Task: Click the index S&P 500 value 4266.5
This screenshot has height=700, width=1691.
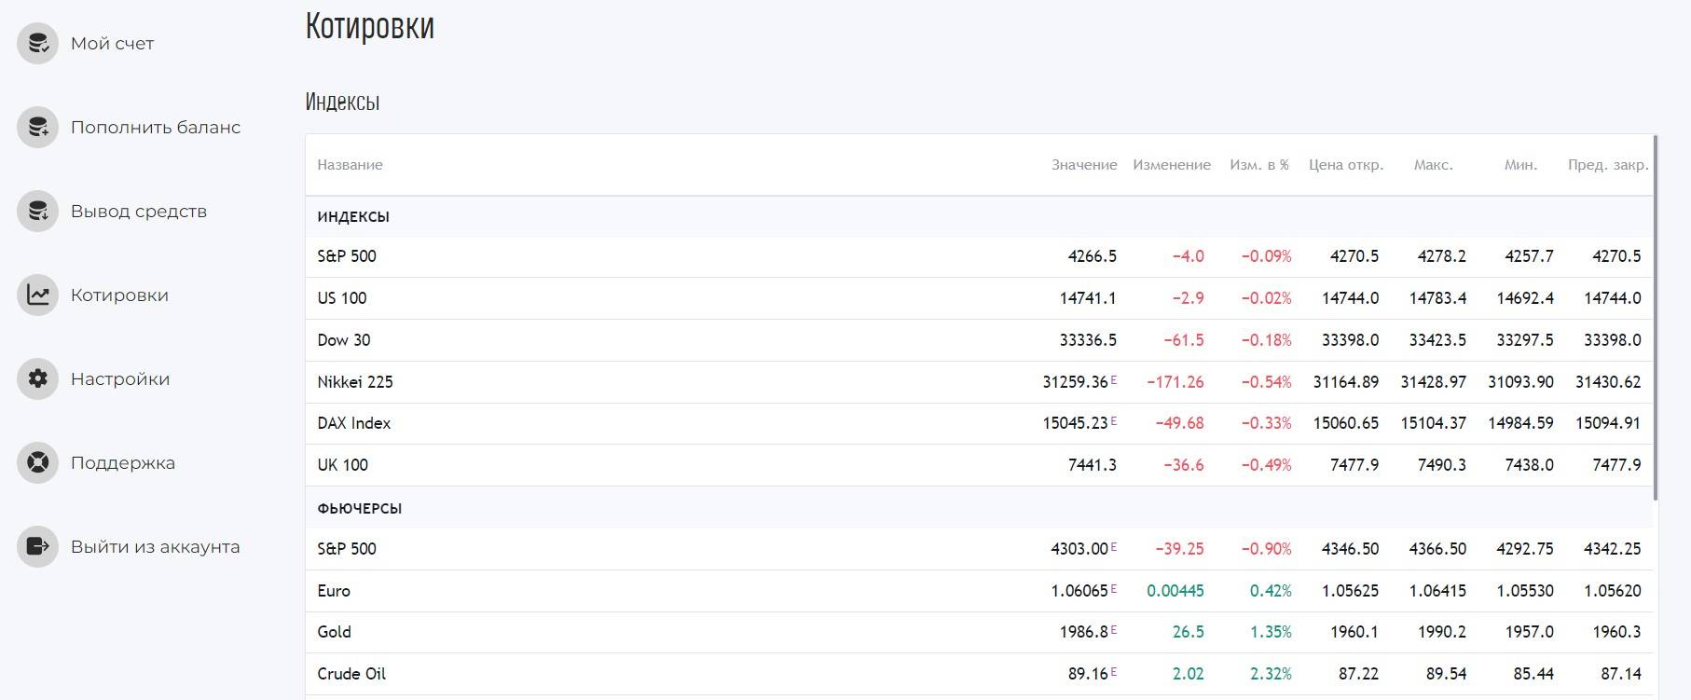Action: coord(1093,256)
